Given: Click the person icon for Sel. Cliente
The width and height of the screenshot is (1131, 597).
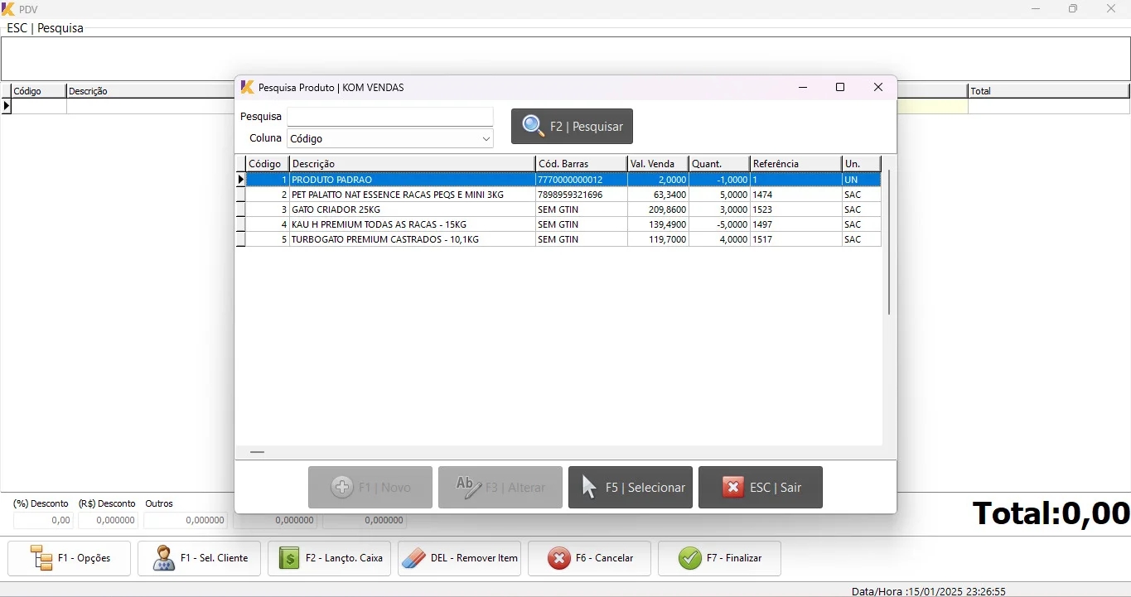Looking at the screenshot, I should click(x=163, y=558).
